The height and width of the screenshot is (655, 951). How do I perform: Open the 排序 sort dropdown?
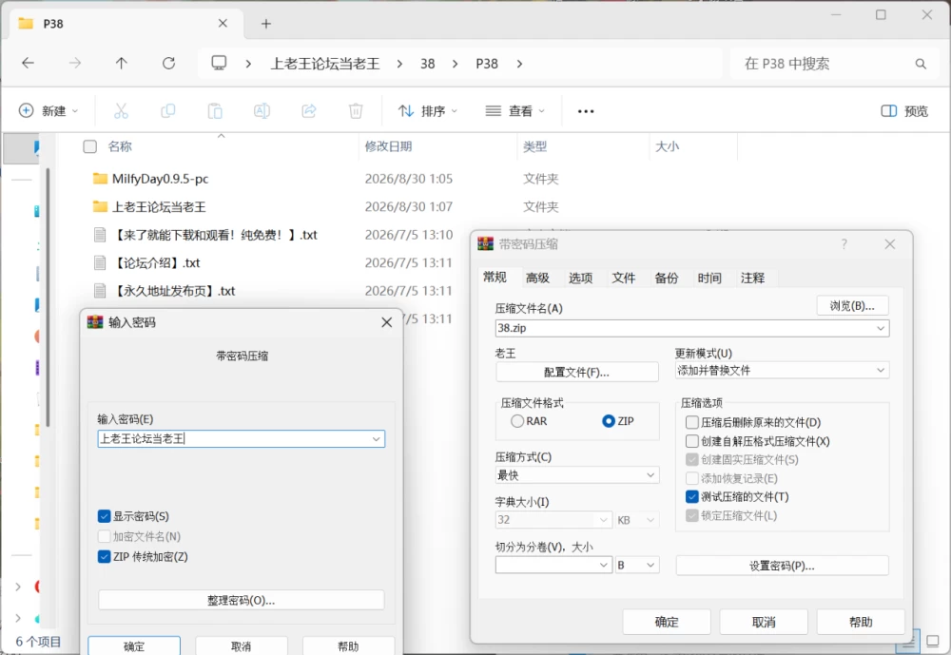point(428,111)
